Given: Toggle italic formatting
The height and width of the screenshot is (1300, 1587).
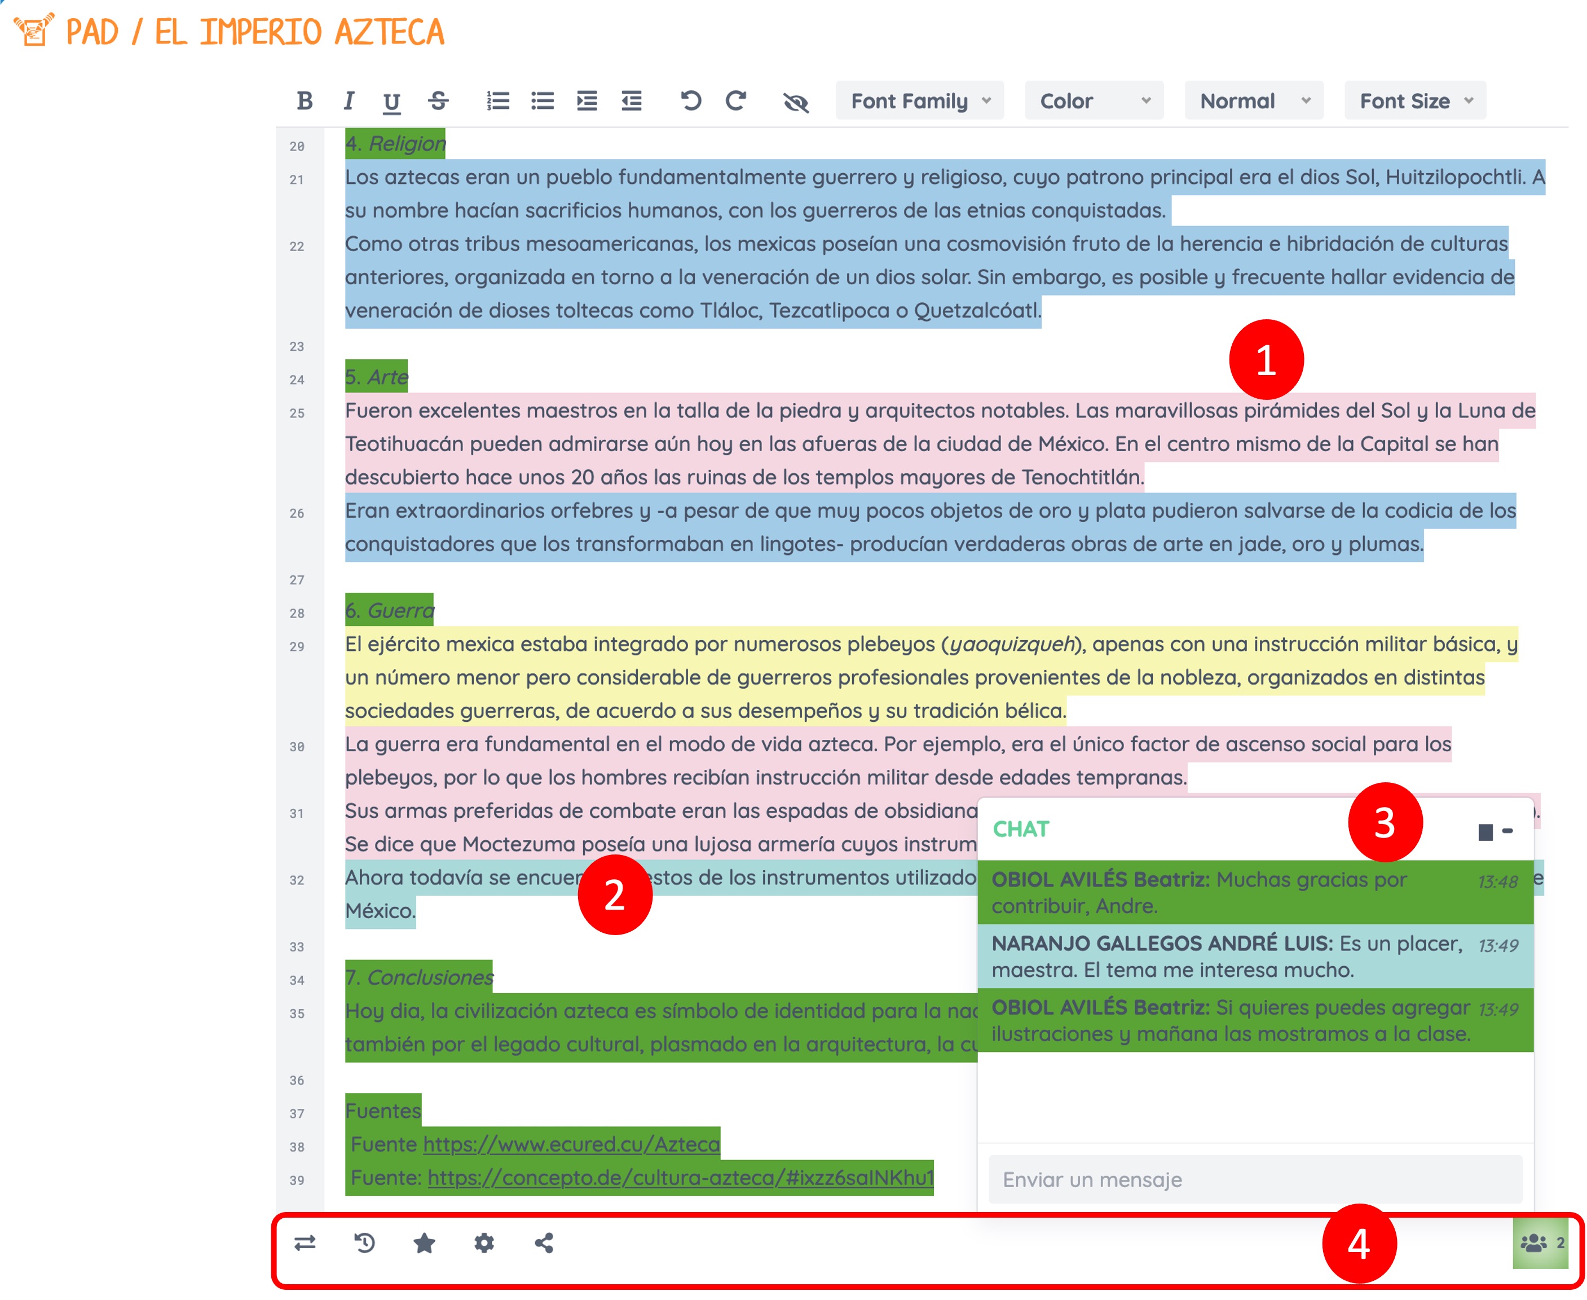Looking at the screenshot, I should [349, 100].
